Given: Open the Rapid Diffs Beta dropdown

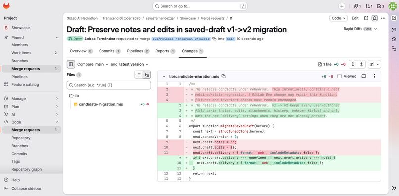Looking at the screenshot, I should [x=360, y=29].
